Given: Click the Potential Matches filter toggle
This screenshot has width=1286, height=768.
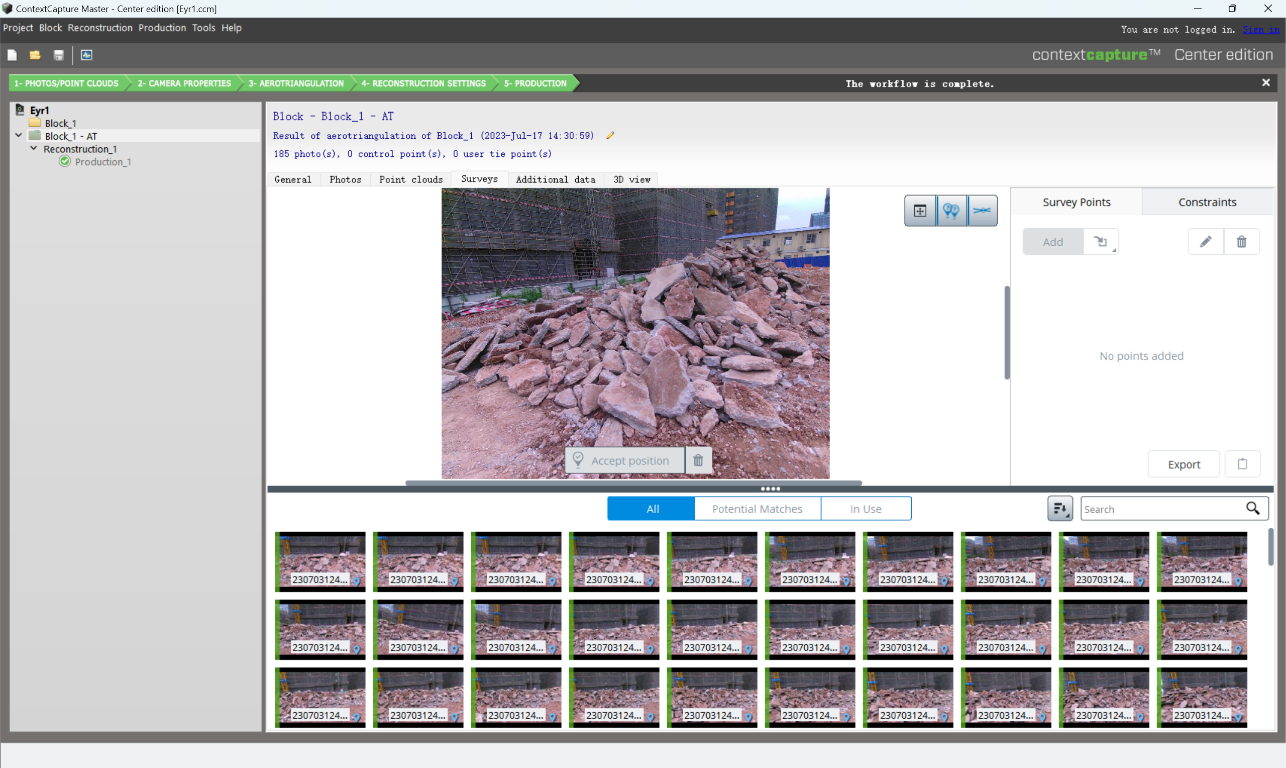Looking at the screenshot, I should pyautogui.click(x=757, y=508).
